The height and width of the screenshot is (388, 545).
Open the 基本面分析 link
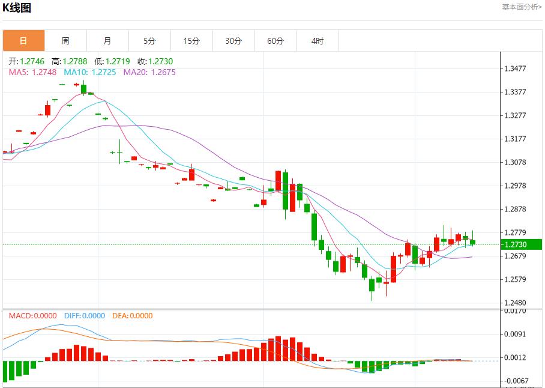(521, 7)
